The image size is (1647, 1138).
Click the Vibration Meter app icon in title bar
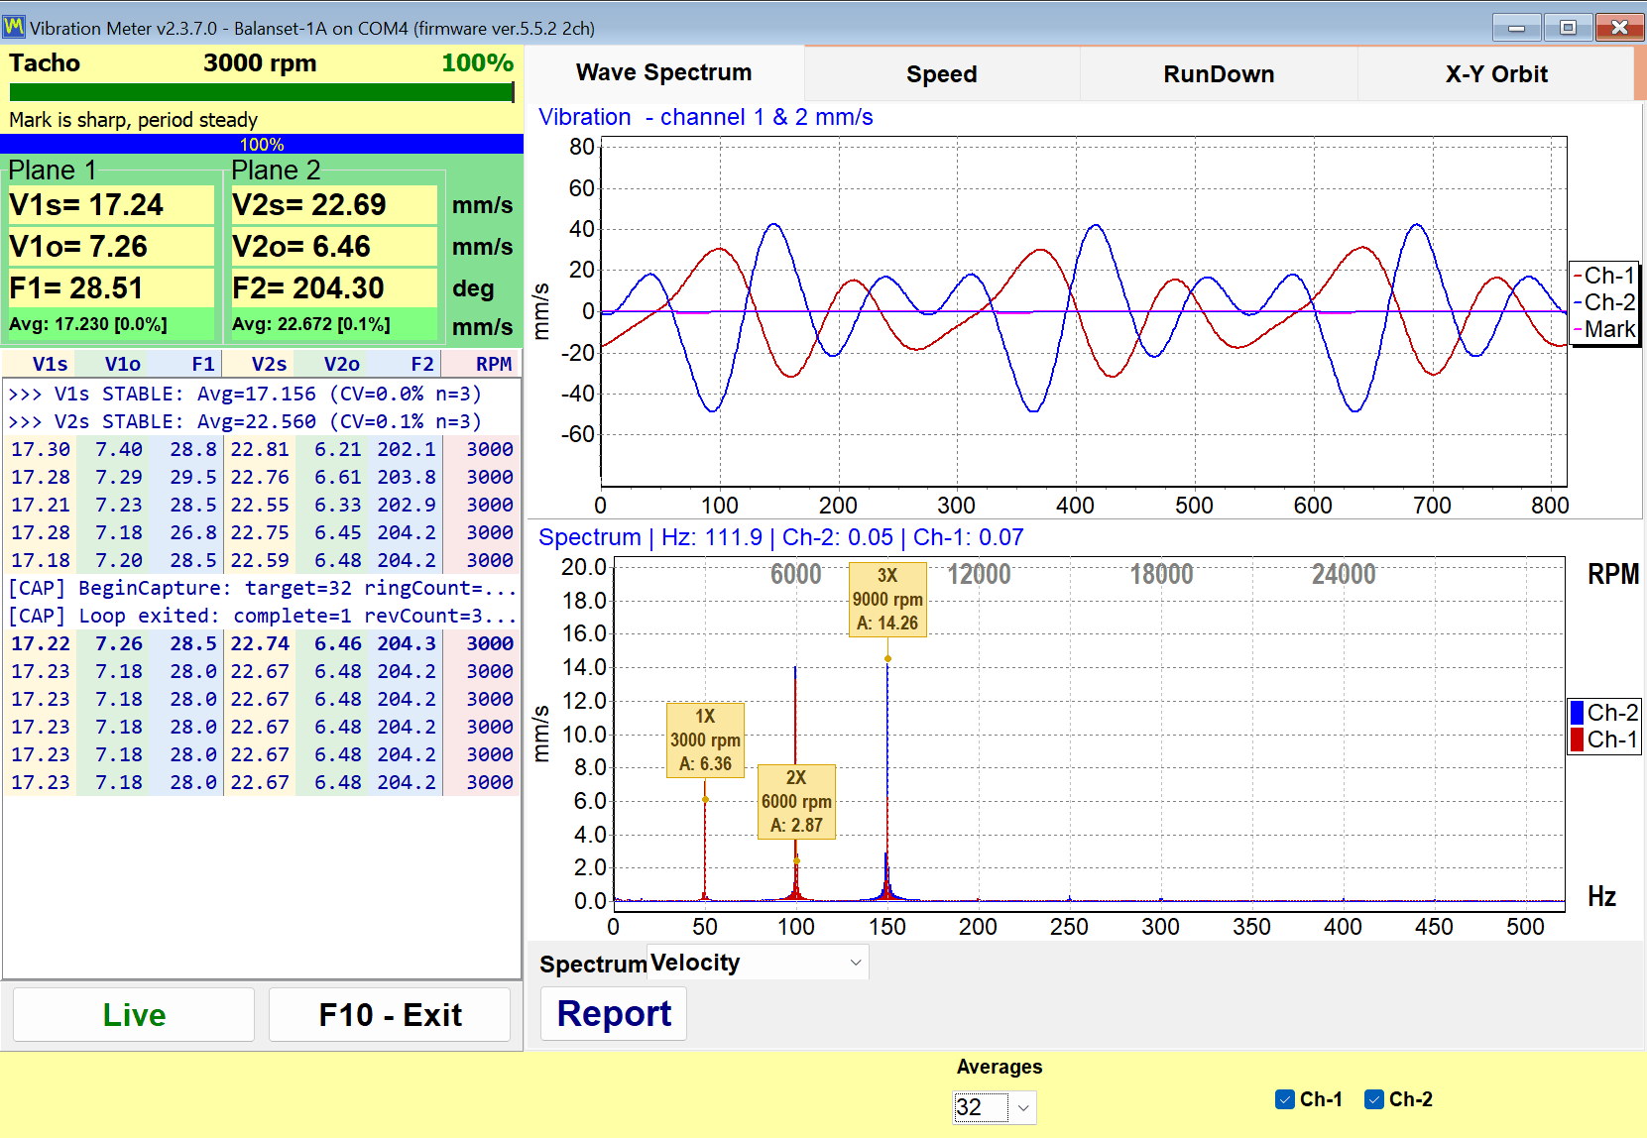(x=14, y=27)
